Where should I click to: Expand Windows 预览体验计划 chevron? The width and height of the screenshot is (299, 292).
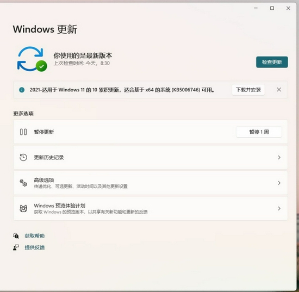[279, 208]
